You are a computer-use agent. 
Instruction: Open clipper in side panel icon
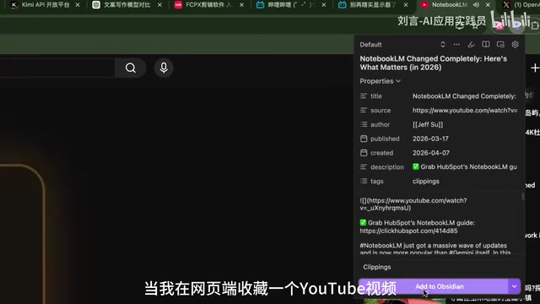pos(500,45)
